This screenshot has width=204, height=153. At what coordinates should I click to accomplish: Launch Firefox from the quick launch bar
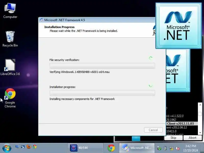click(x=29, y=147)
